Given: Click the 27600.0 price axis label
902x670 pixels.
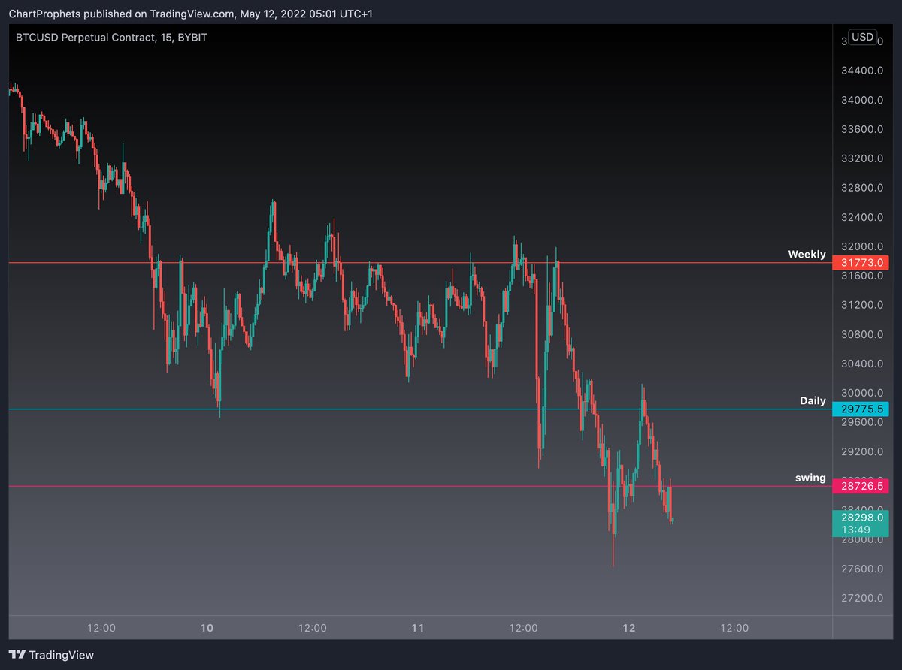Looking at the screenshot, I should [862, 569].
